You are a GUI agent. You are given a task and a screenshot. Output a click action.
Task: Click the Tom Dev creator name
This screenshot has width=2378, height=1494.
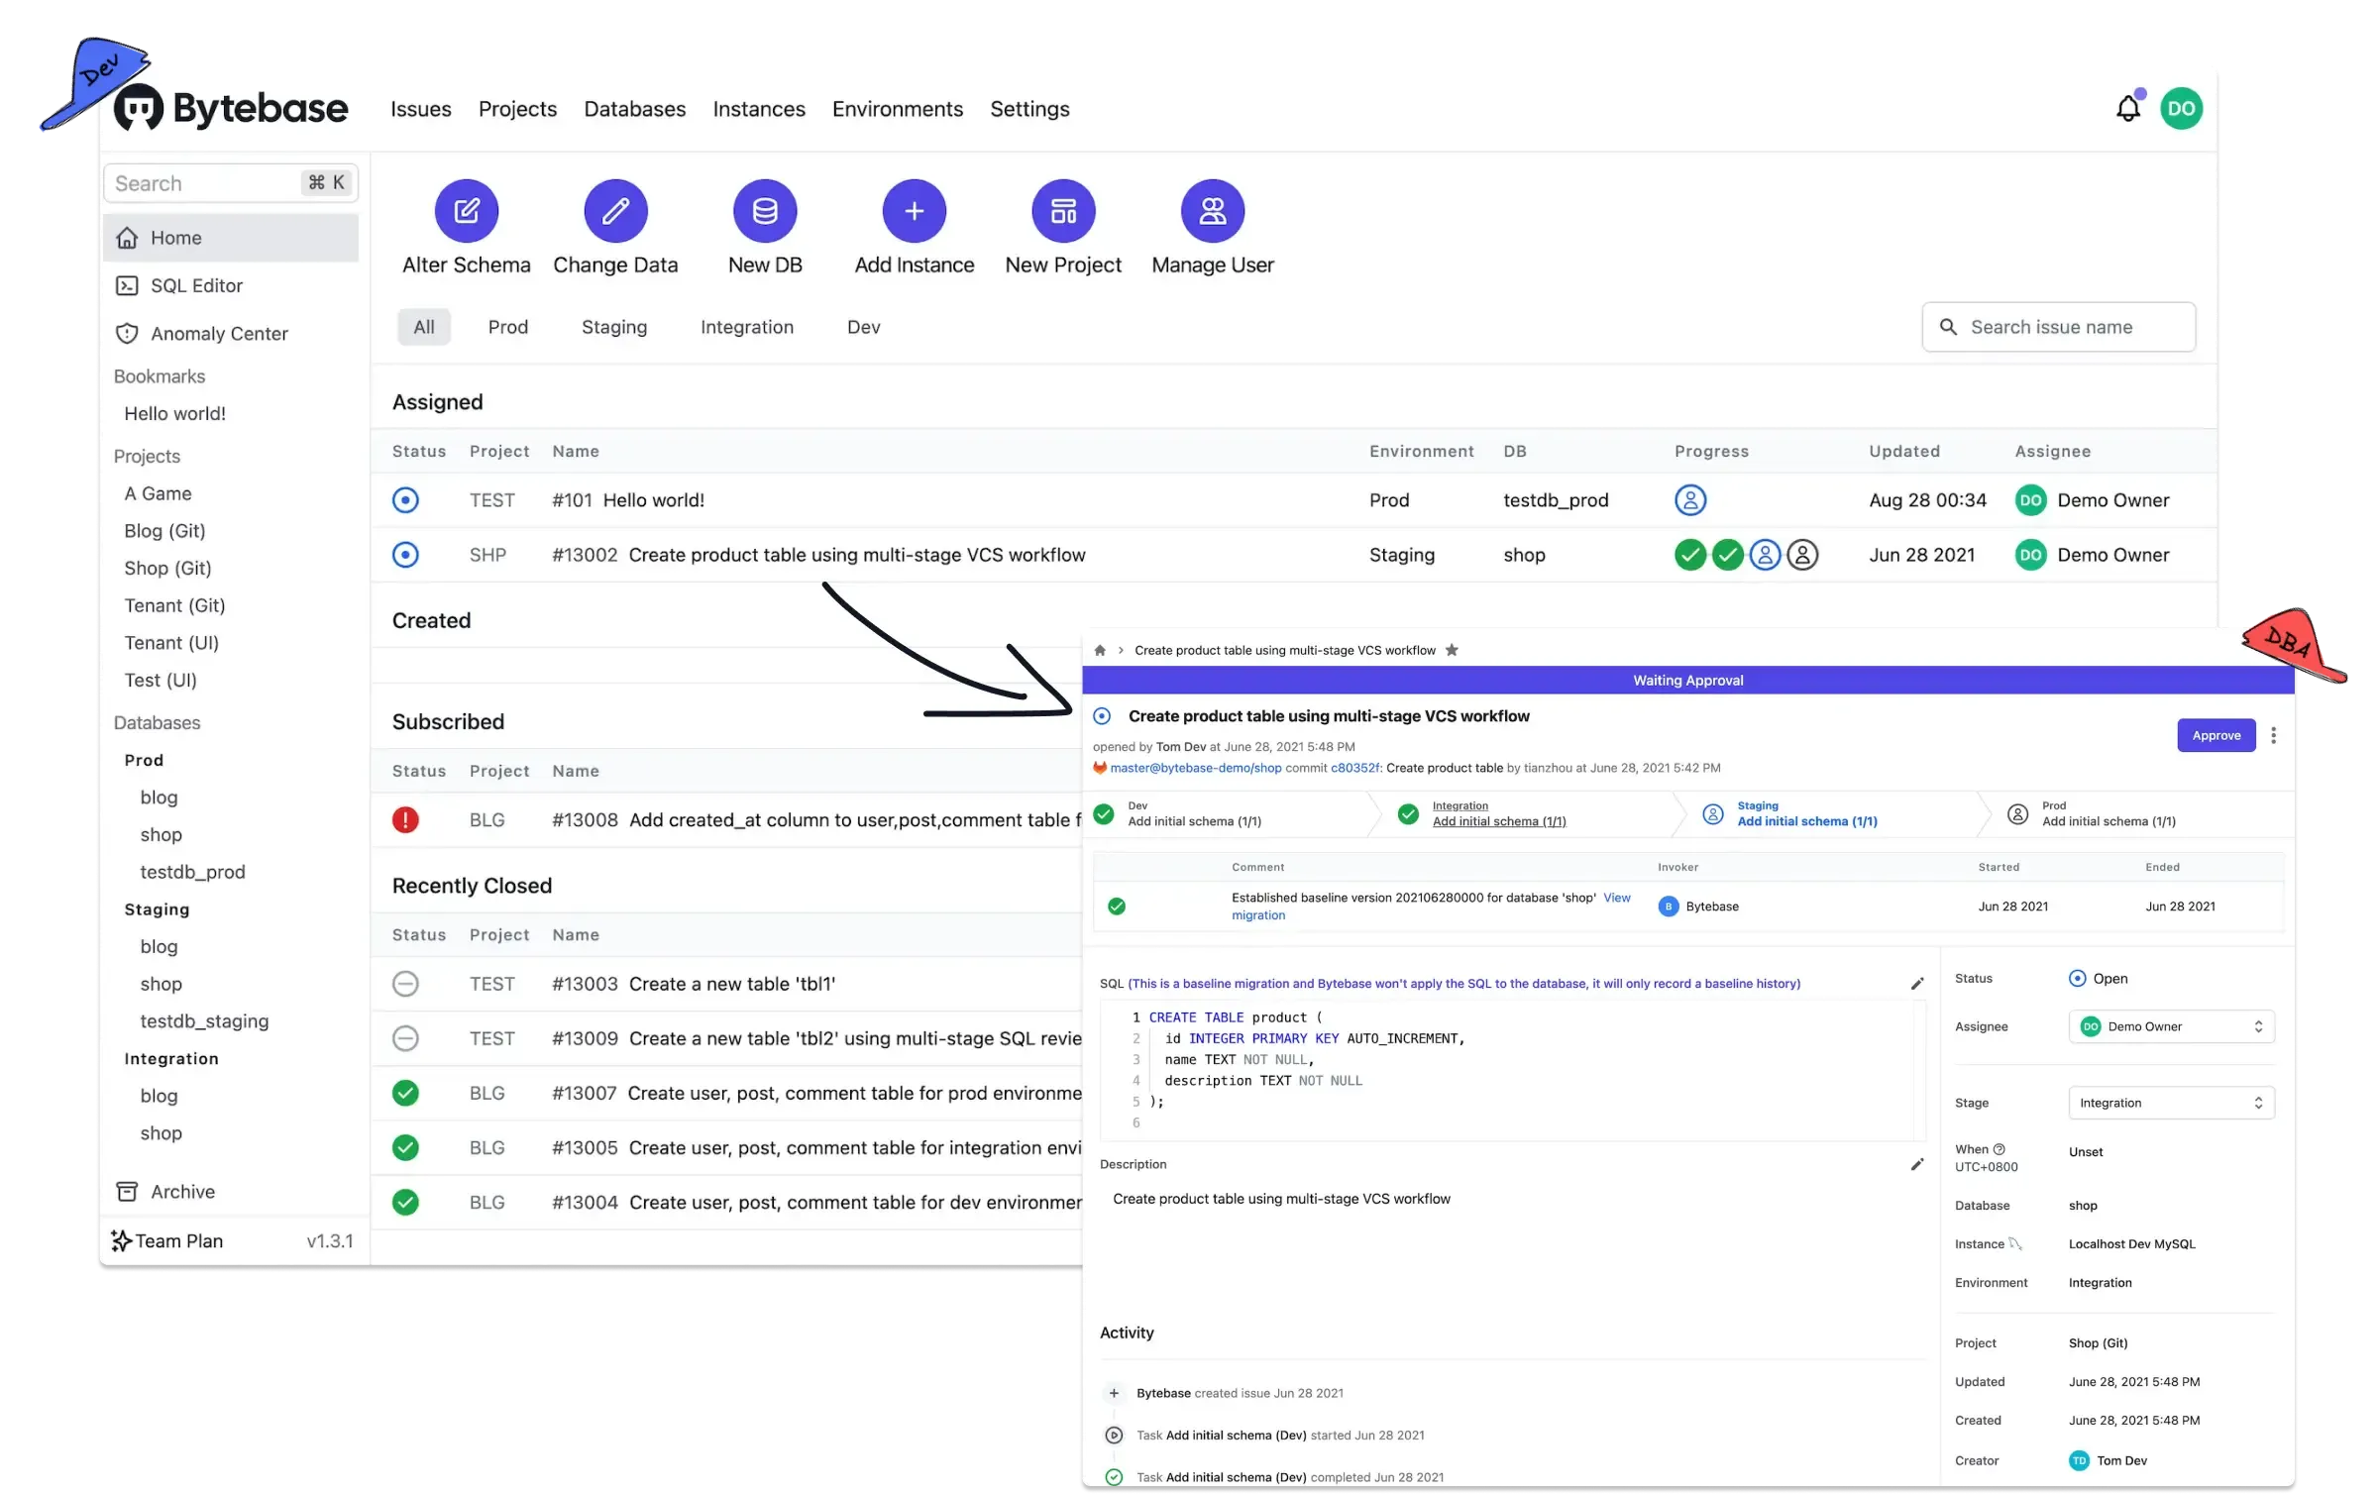tap(2121, 1460)
